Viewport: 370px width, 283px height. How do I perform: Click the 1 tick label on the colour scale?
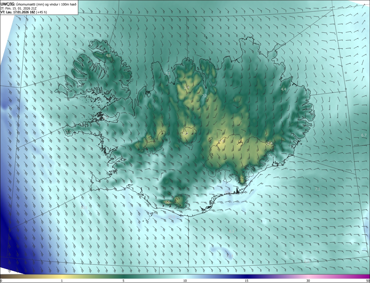tap(62, 281)
